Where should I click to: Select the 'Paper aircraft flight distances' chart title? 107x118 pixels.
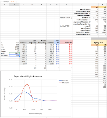(28, 76)
